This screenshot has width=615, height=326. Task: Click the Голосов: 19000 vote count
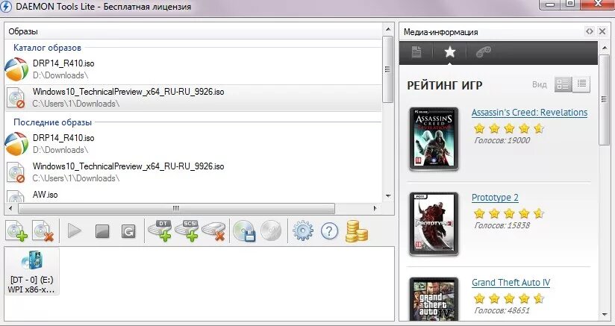502,141
